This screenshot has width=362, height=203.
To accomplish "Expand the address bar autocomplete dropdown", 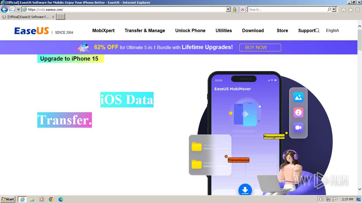I will (228, 9).
